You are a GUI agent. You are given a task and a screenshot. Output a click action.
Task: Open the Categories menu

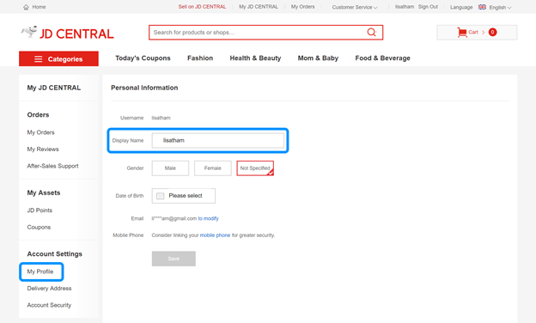(x=58, y=58)
